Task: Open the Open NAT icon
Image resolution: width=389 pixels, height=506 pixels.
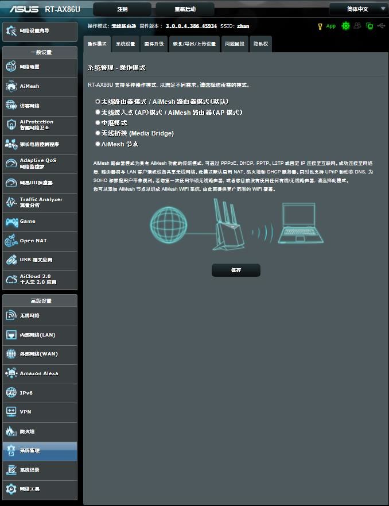Action: point(11,241)
